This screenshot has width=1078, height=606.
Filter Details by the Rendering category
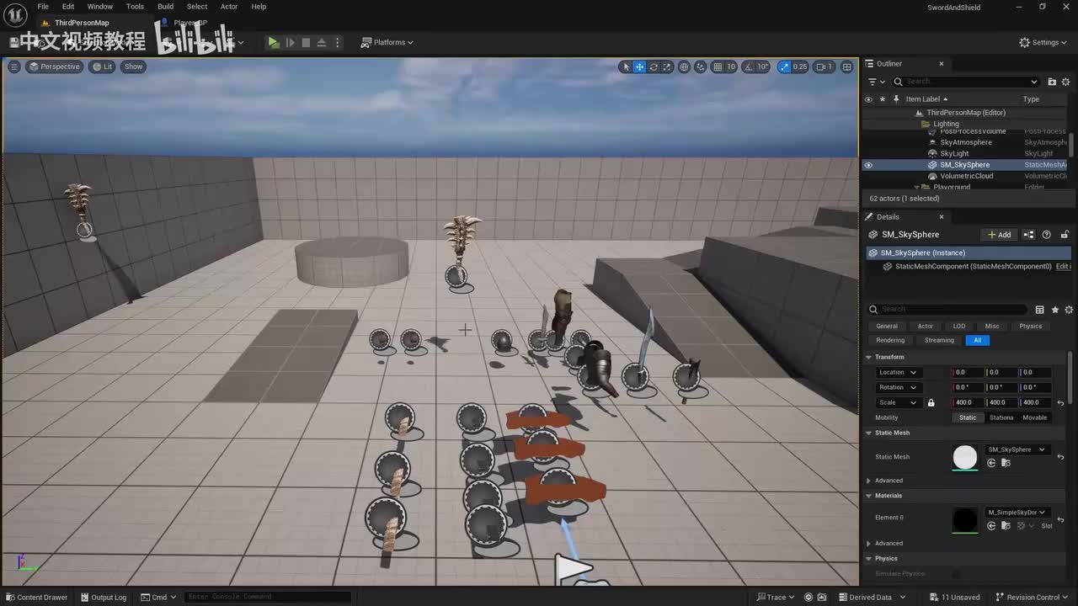[890, 340]
